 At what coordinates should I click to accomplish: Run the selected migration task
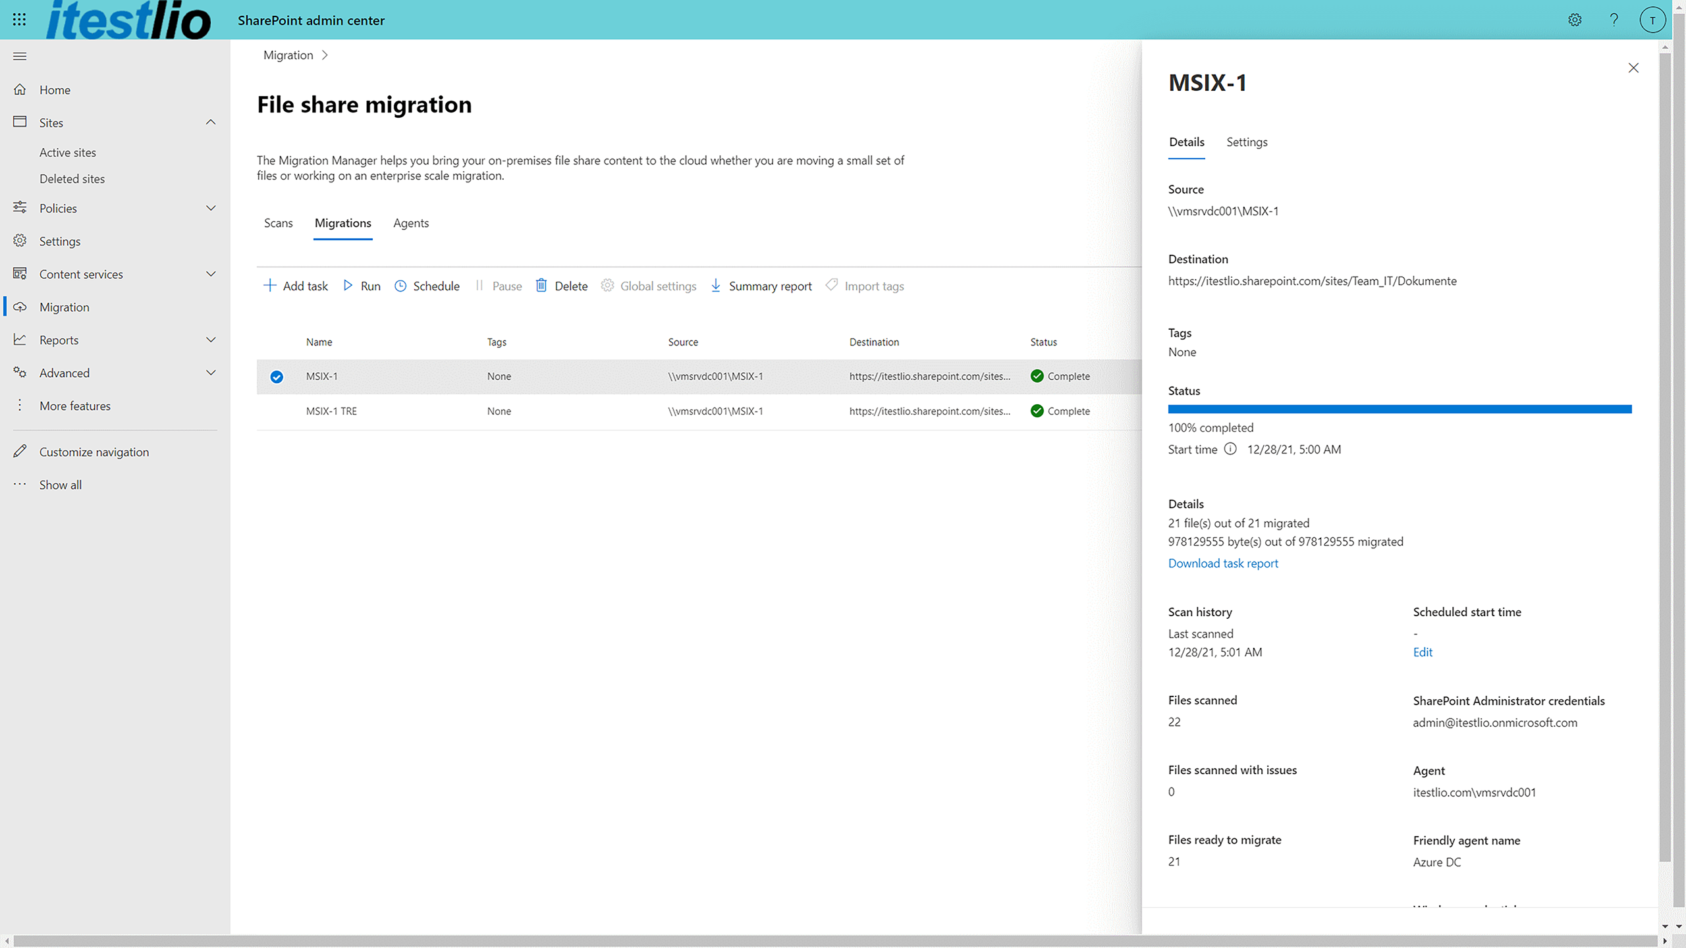(x=362, y=286)
